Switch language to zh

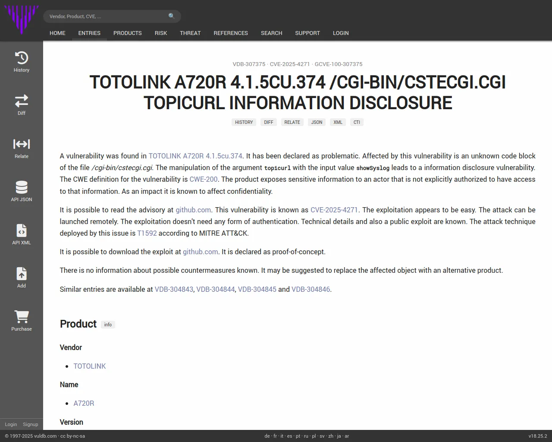pyautogui.click(x=331, y=436)
